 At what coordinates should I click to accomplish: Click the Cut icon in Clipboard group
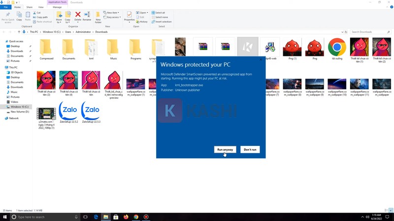(38, 13)
